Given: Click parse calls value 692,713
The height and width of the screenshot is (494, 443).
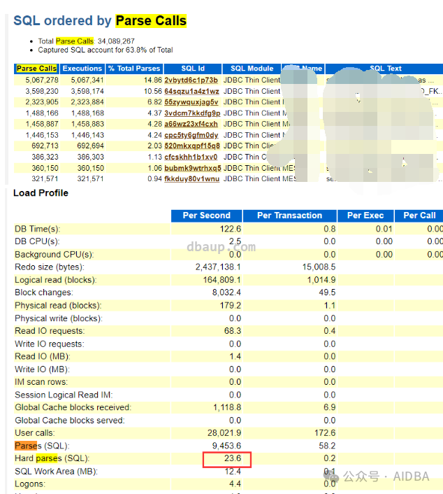Looking at the screenshot, I should pos(45,146).
